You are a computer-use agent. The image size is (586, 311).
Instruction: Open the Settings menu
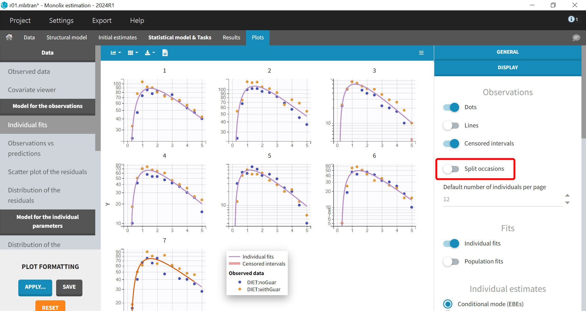click(61, 20)
